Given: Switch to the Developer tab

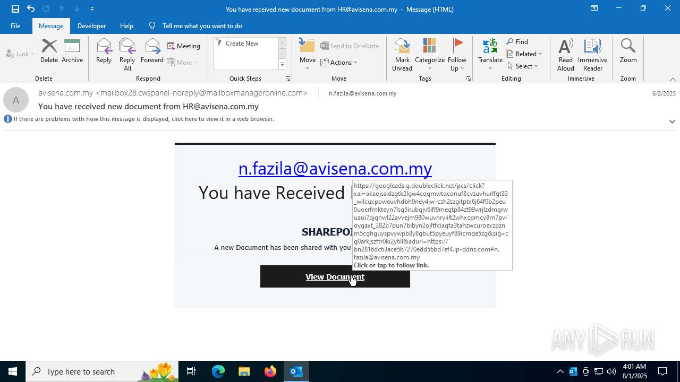Looking at the screenshot, I should click(x=91, y=25).
